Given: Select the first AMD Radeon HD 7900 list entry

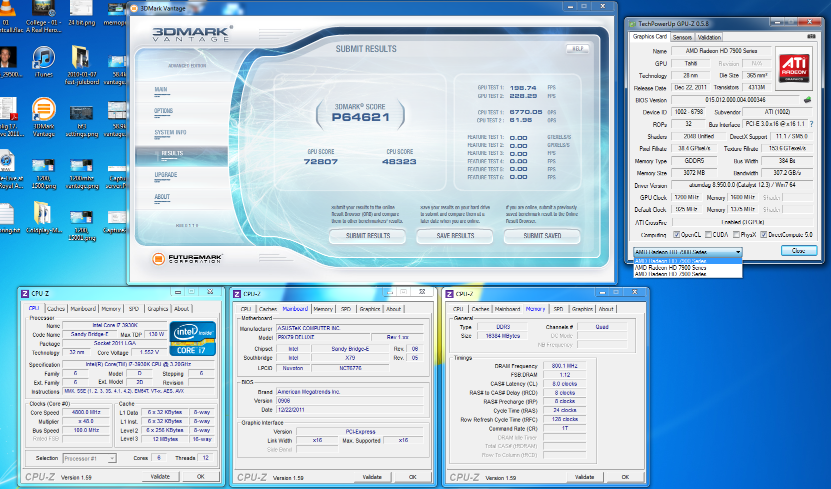Looking at the screenshot, I should [x=687, y=261].
